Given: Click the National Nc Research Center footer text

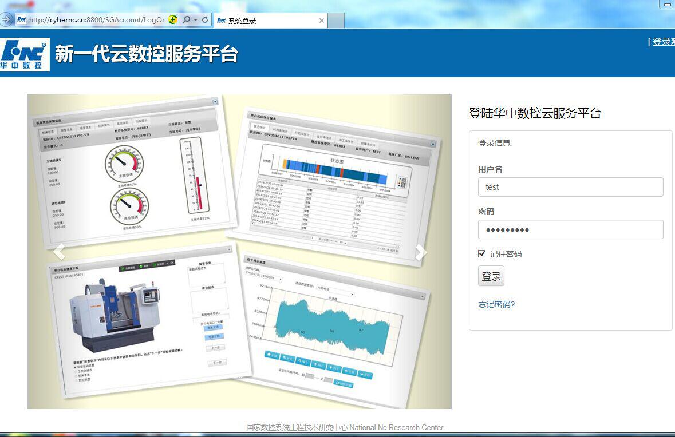Looking at the screenshot, I should pos(397,427).
